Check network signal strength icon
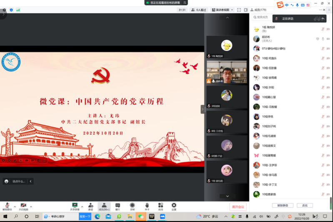Viewport: 333px width, 222px height. pos(18,10)
